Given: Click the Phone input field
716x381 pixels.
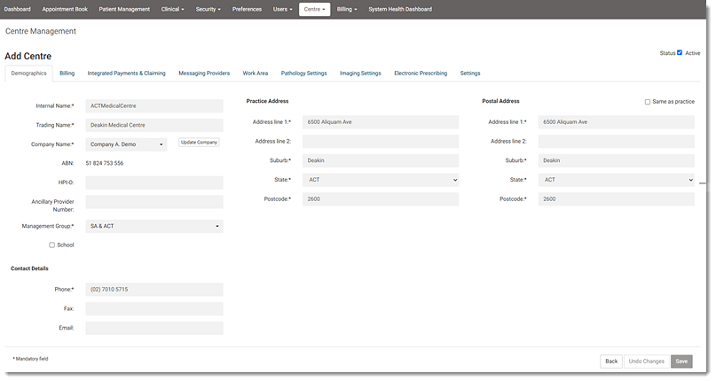Looking at the screenshot, I should point(154,290).
